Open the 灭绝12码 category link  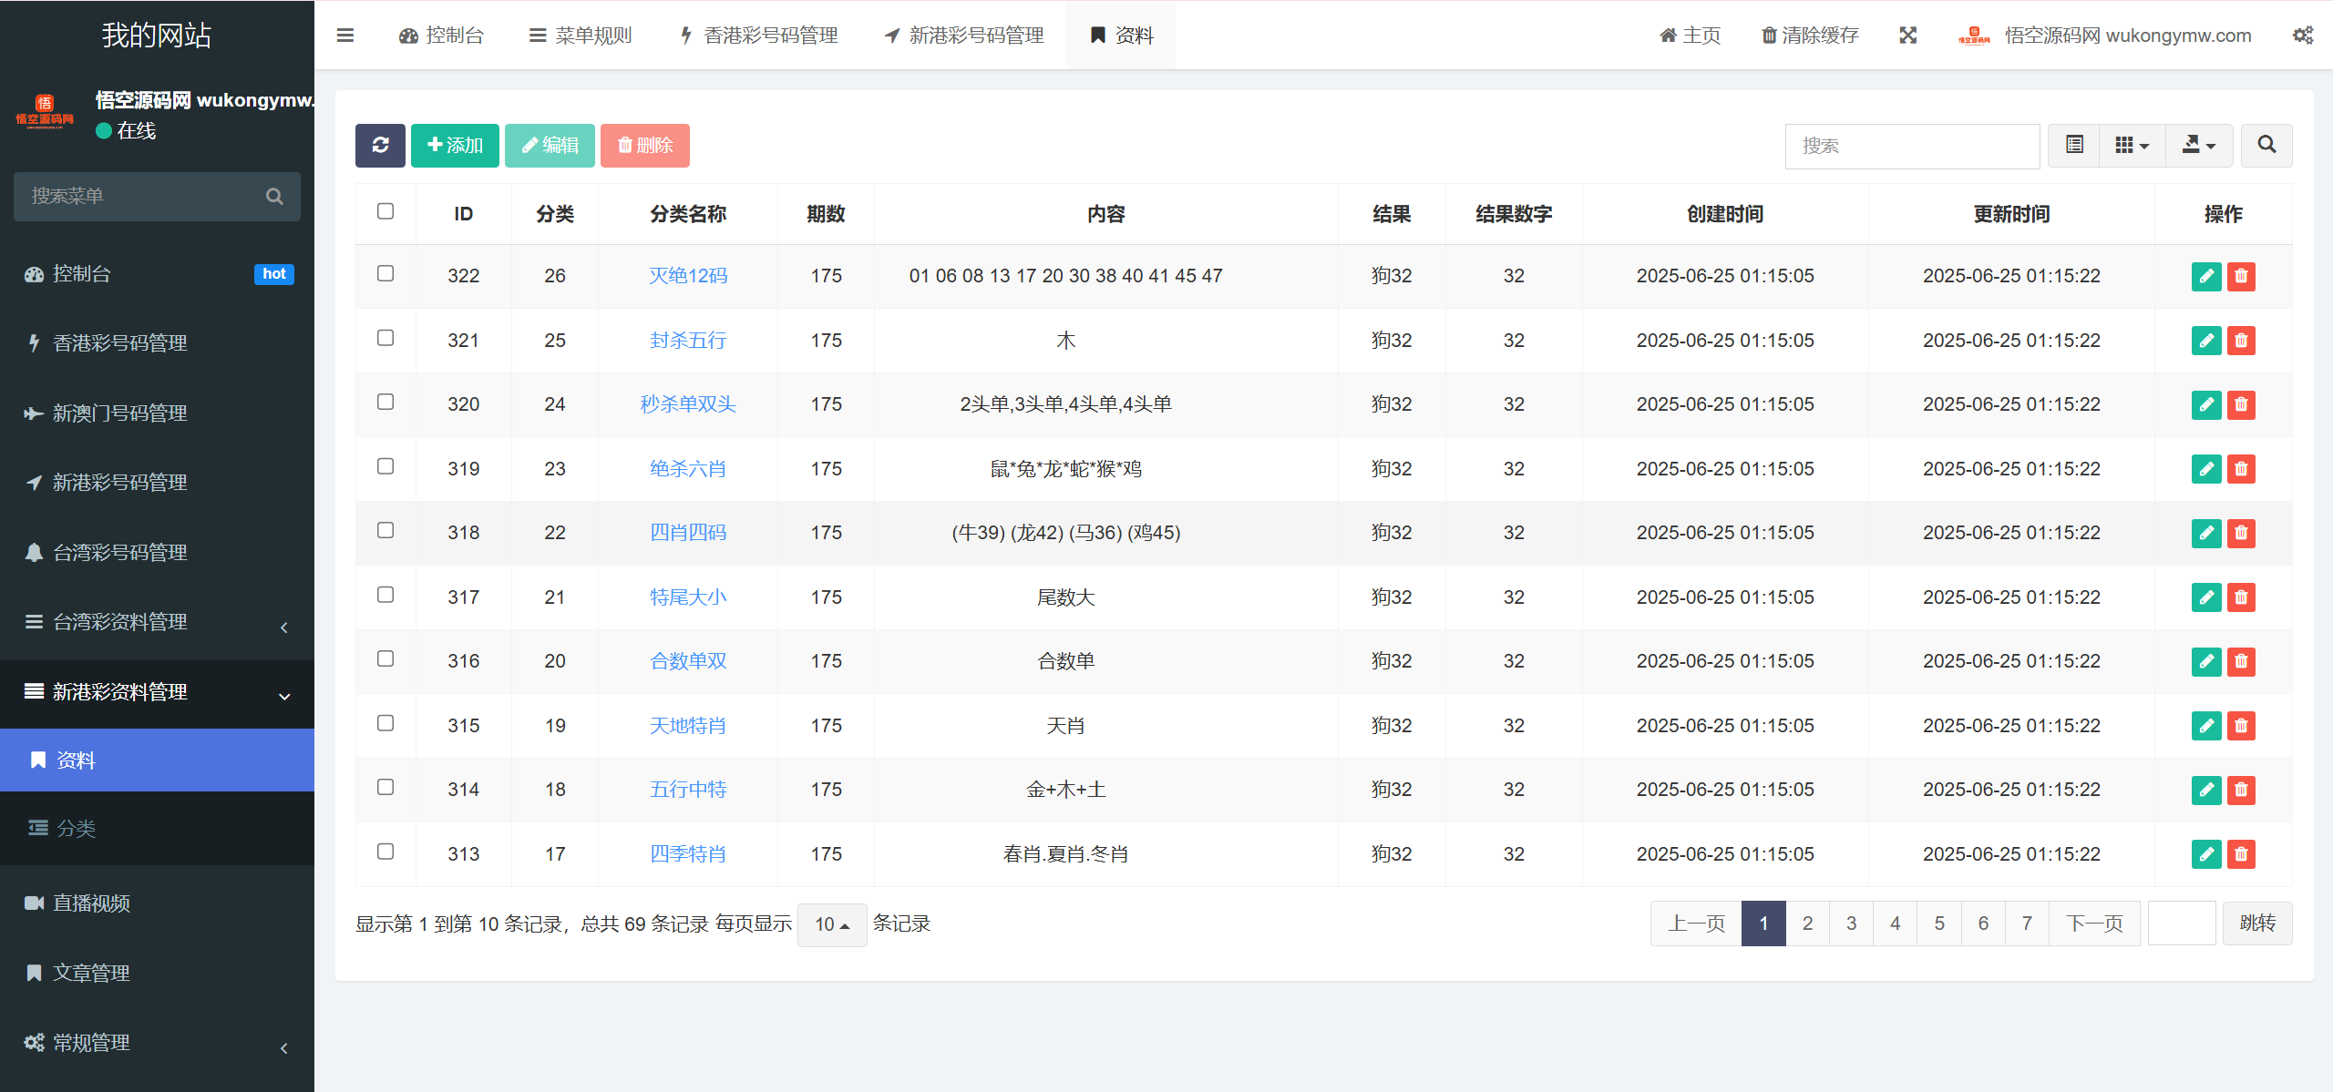click(688, 276)
